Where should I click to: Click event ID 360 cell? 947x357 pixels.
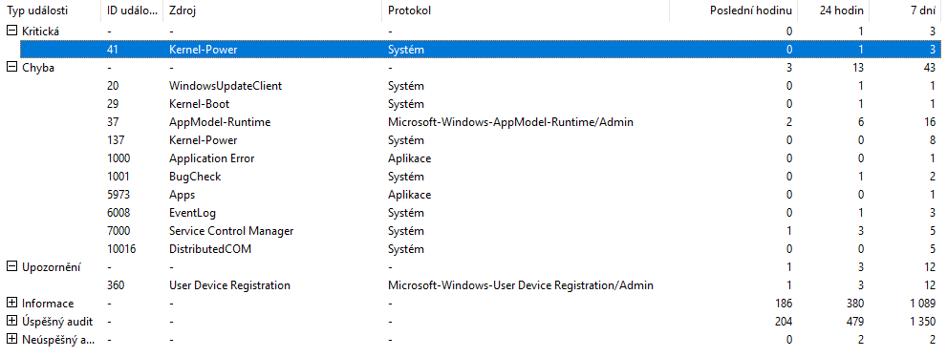pyautogui.click(x=116, y=284)
